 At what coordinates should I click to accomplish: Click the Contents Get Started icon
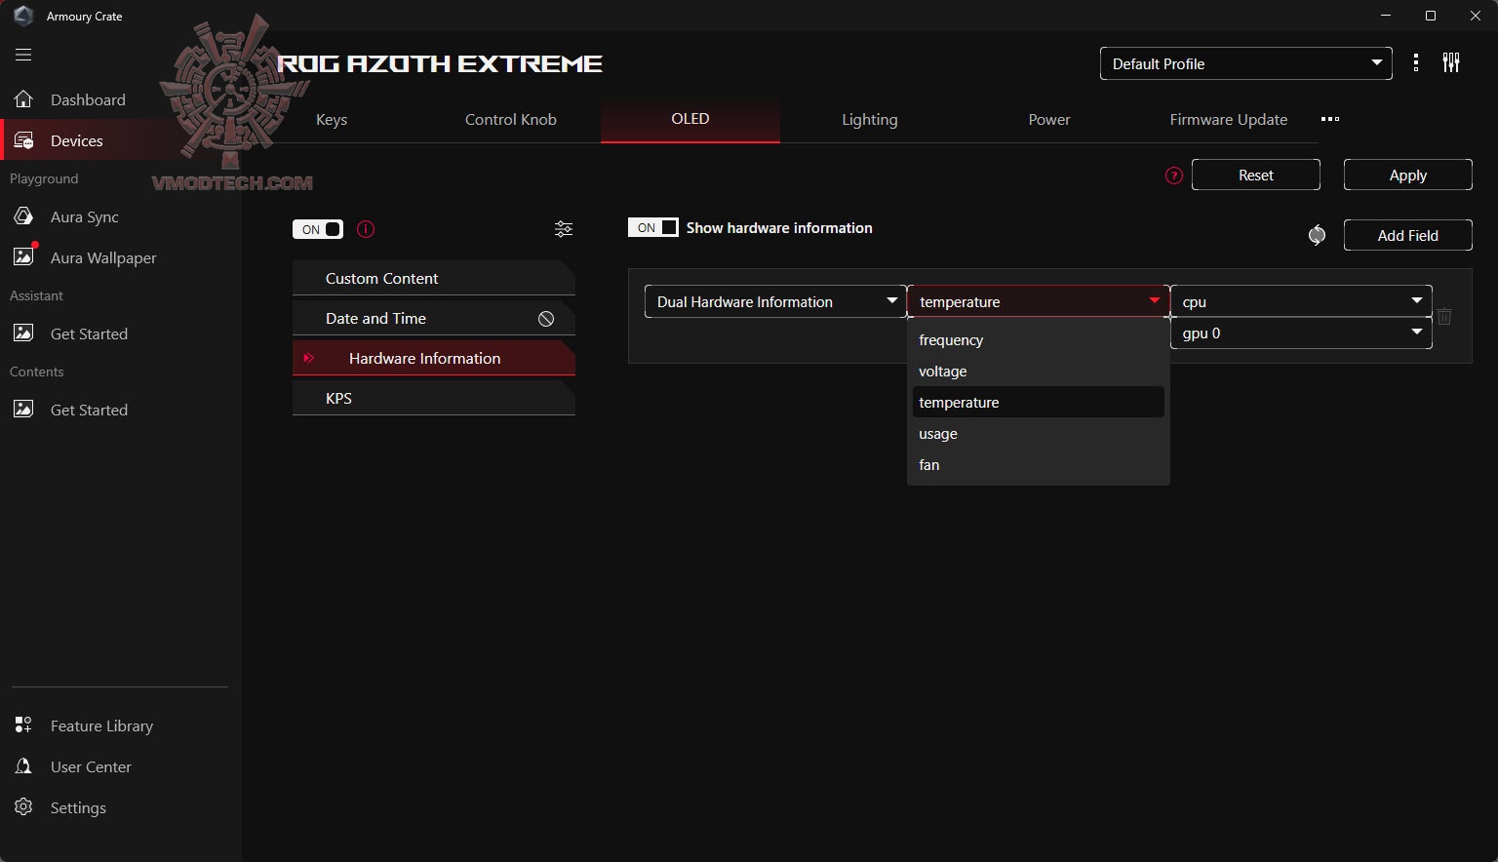tap(23, 410)
